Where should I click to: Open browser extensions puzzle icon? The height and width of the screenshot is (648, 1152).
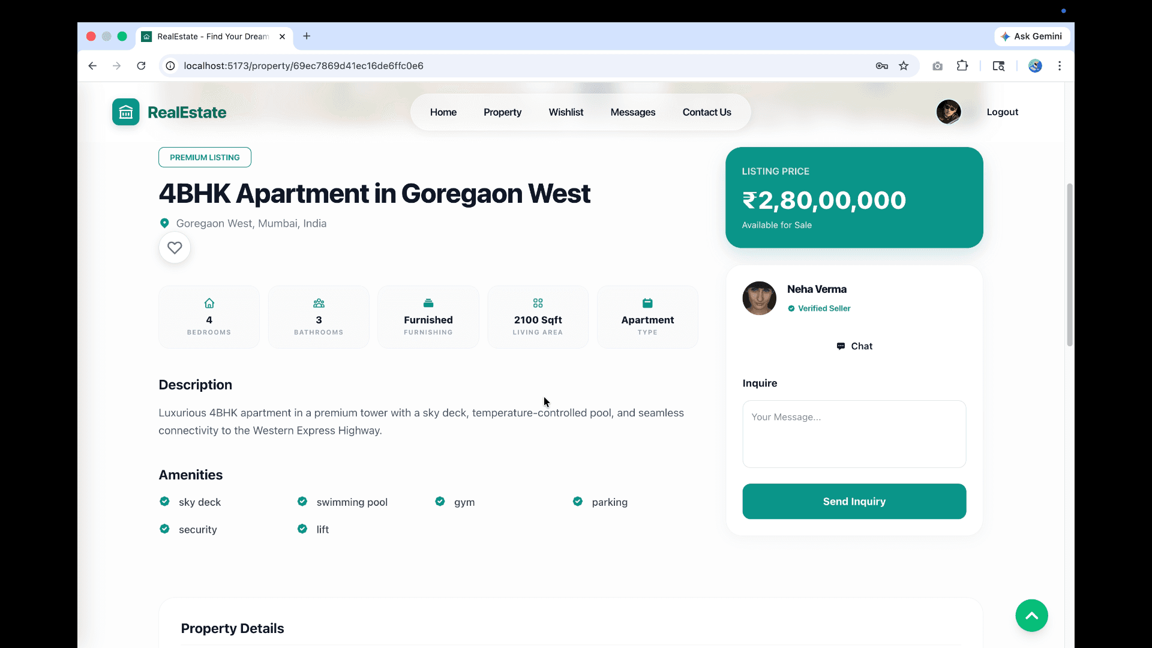click(x=962, y=66)
